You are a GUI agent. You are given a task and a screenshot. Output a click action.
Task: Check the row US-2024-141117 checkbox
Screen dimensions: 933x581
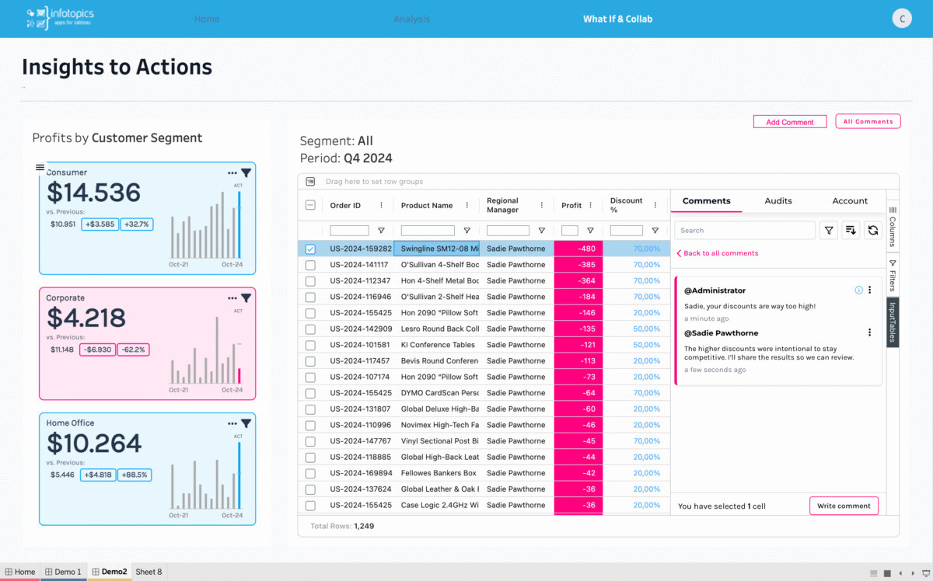click(x=310, y=265)
